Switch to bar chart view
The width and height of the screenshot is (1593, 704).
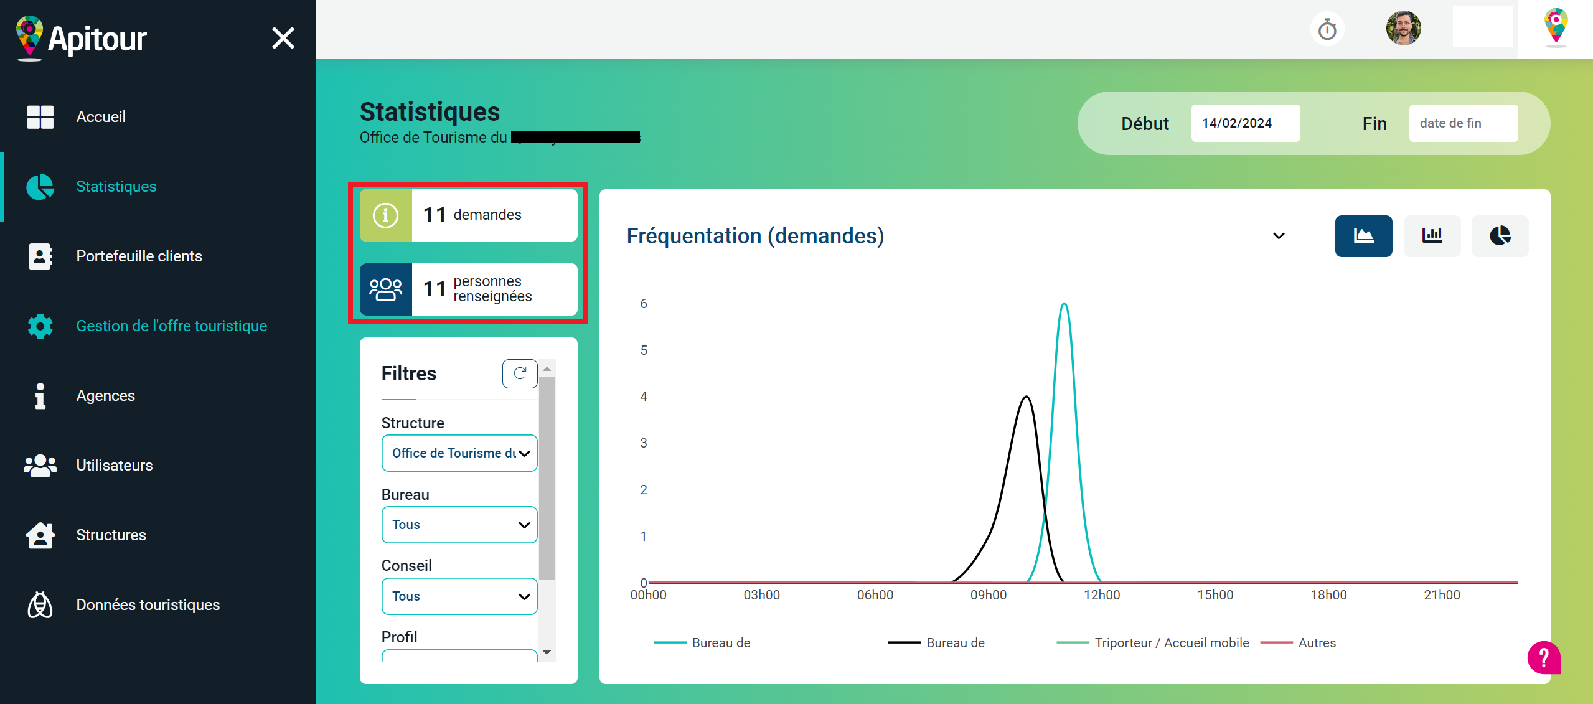click(x=1432, y=236)
